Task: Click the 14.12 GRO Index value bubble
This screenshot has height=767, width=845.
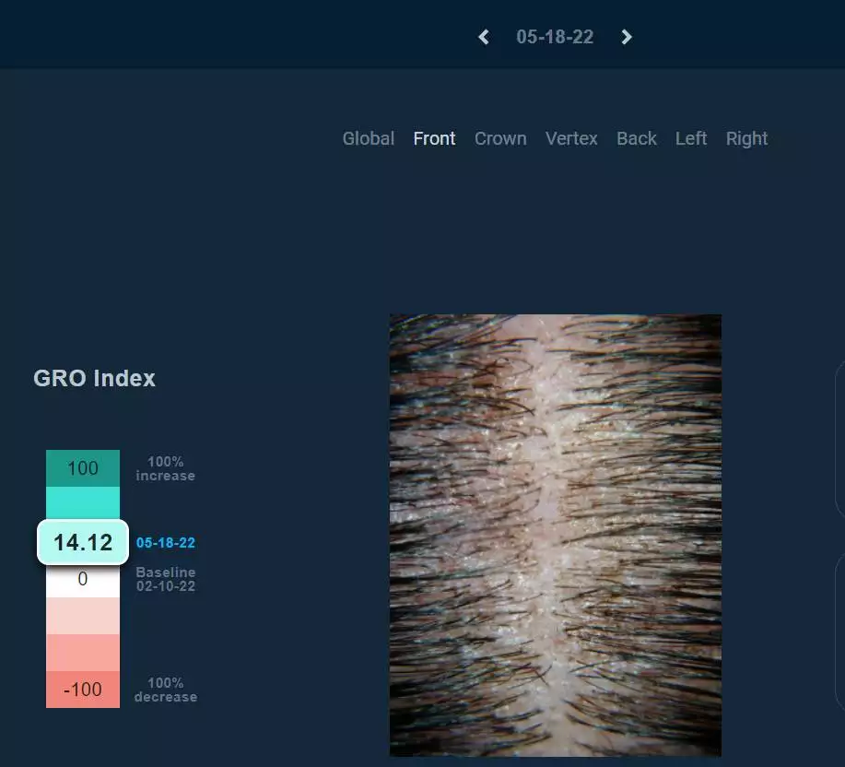Action: (83, 542)
